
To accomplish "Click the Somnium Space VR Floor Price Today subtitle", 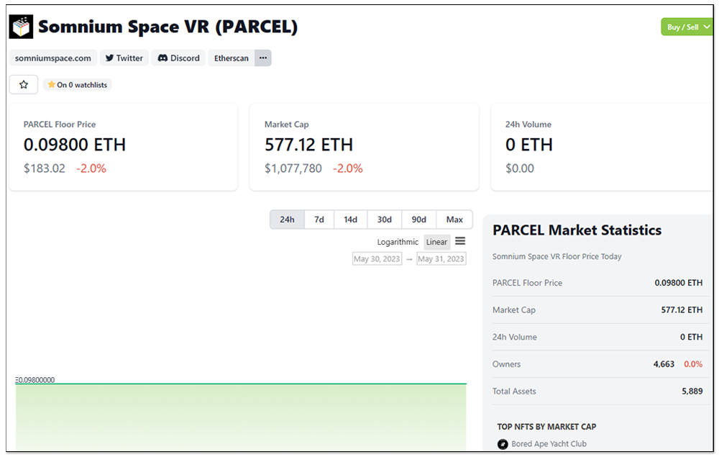I will tap(557, 256).
